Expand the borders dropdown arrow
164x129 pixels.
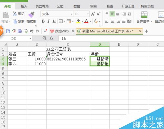click(x=65, y=21)
